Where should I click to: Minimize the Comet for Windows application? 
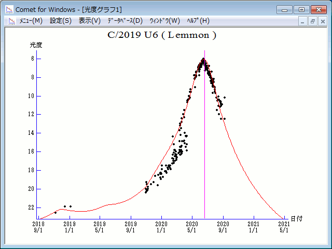285,9
